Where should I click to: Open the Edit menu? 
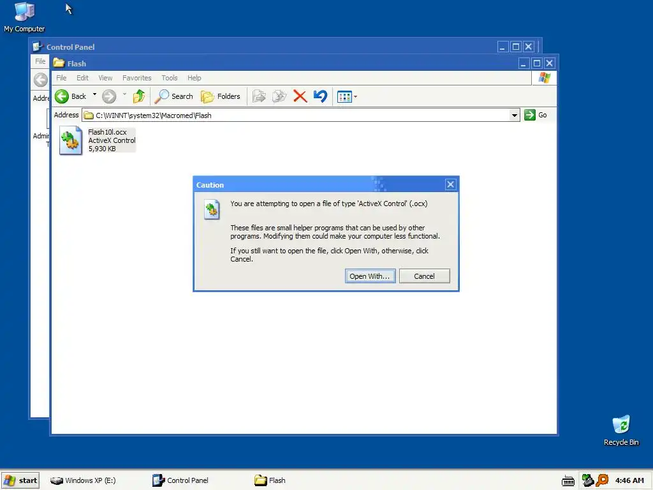point(82,78)
